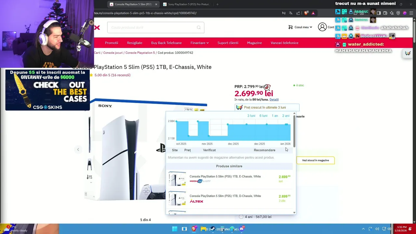Open the Buy Back Telefoane menu item
Image resolution: width=416 pixels, height=234 pixels.
pyautogui.click(x=166, y=43)
